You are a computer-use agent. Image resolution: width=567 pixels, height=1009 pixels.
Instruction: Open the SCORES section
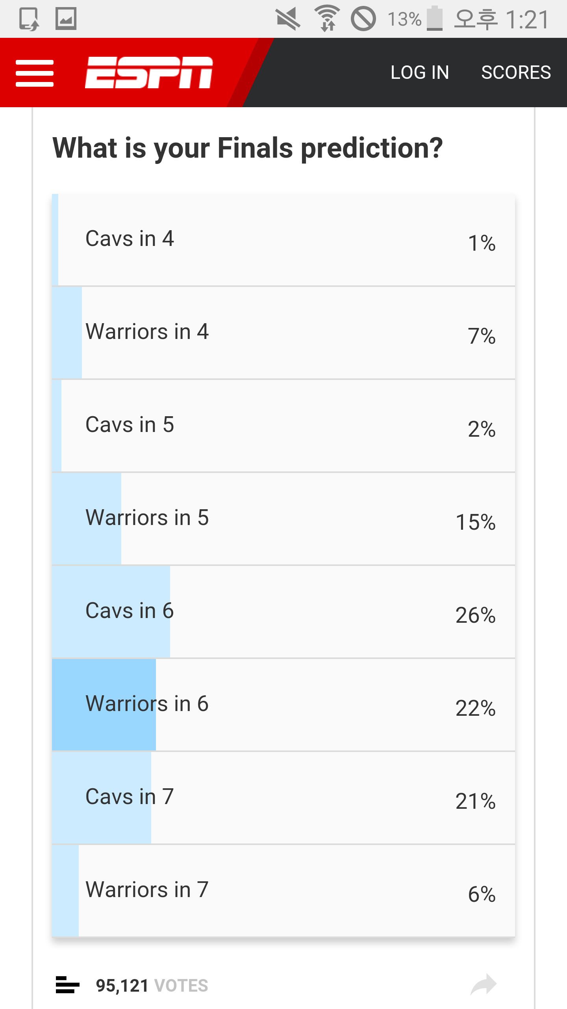[516, 73]
